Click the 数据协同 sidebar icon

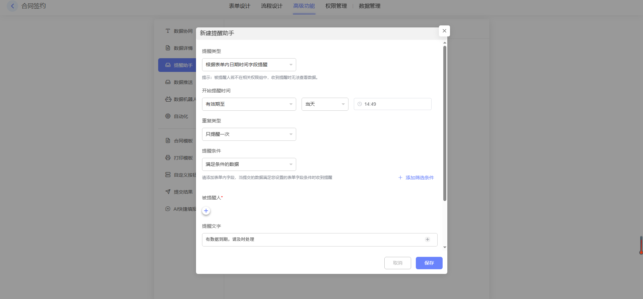coord(168,31)
